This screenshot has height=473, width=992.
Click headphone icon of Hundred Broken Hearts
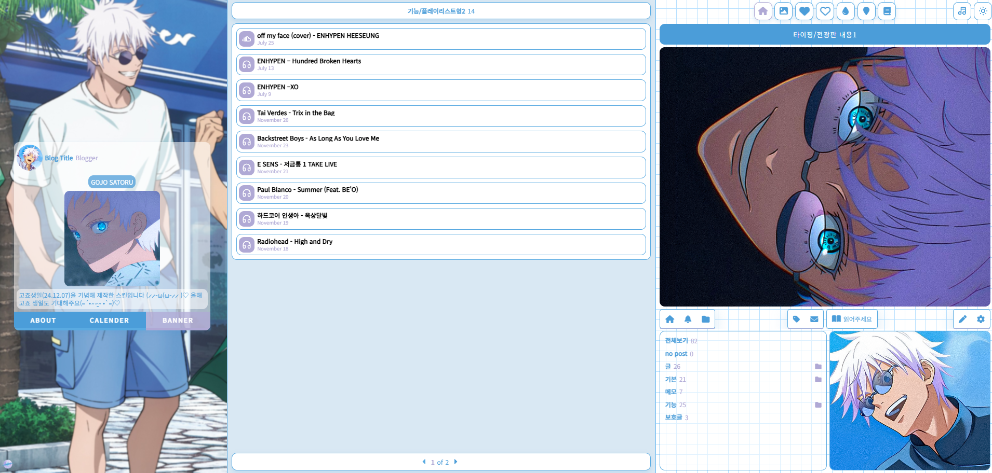246,65
